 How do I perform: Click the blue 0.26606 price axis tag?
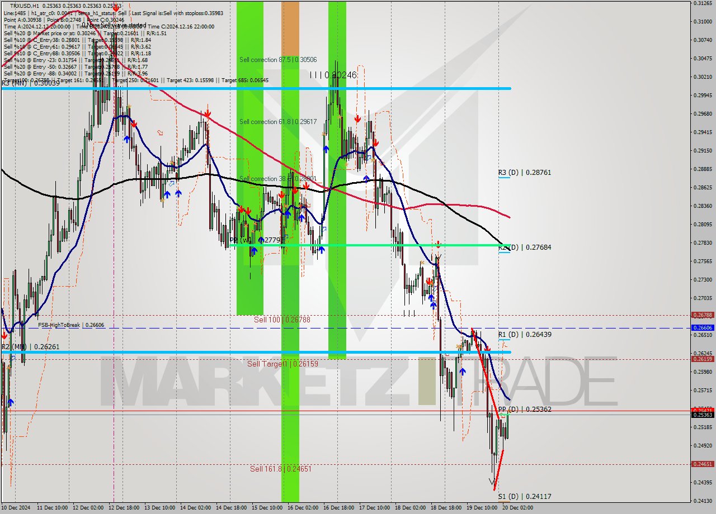point(703,327)
